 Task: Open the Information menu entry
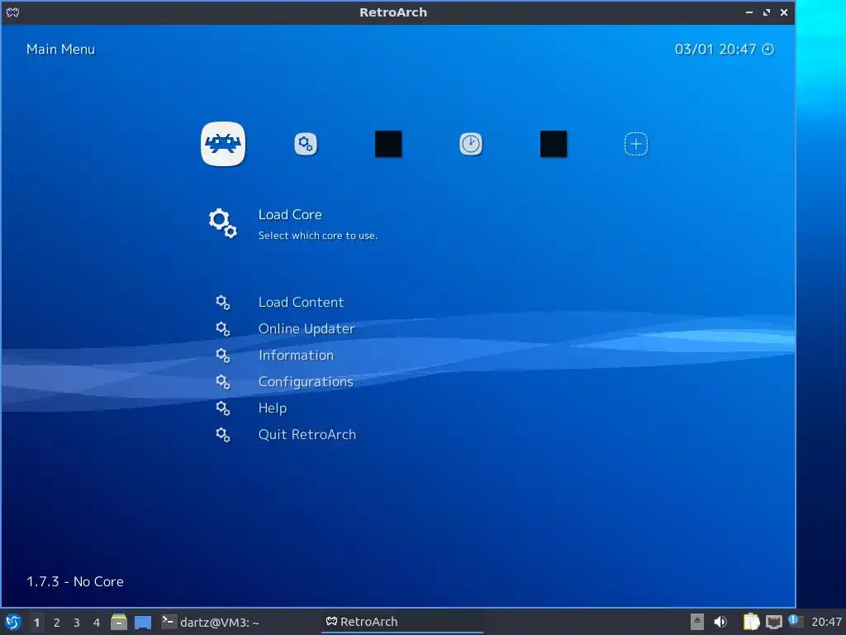pyautogui.click(x=296, y=356)
